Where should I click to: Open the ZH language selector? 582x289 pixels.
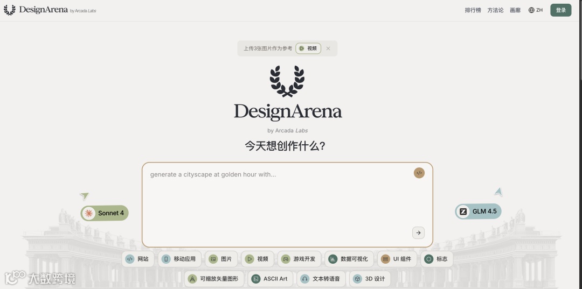click(536, 10)
